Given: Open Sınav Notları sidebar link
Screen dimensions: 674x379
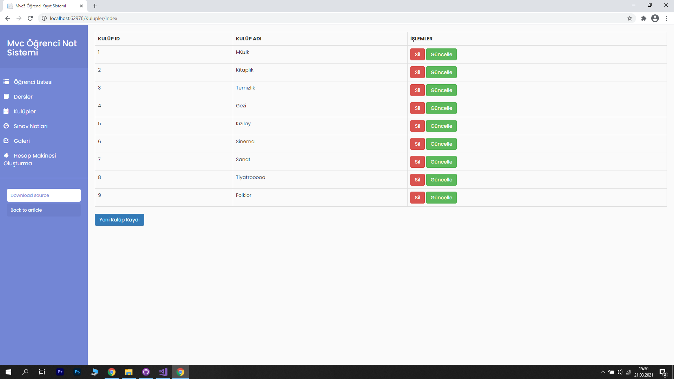Looking at the screenshot, I should (x=31, y=126).
